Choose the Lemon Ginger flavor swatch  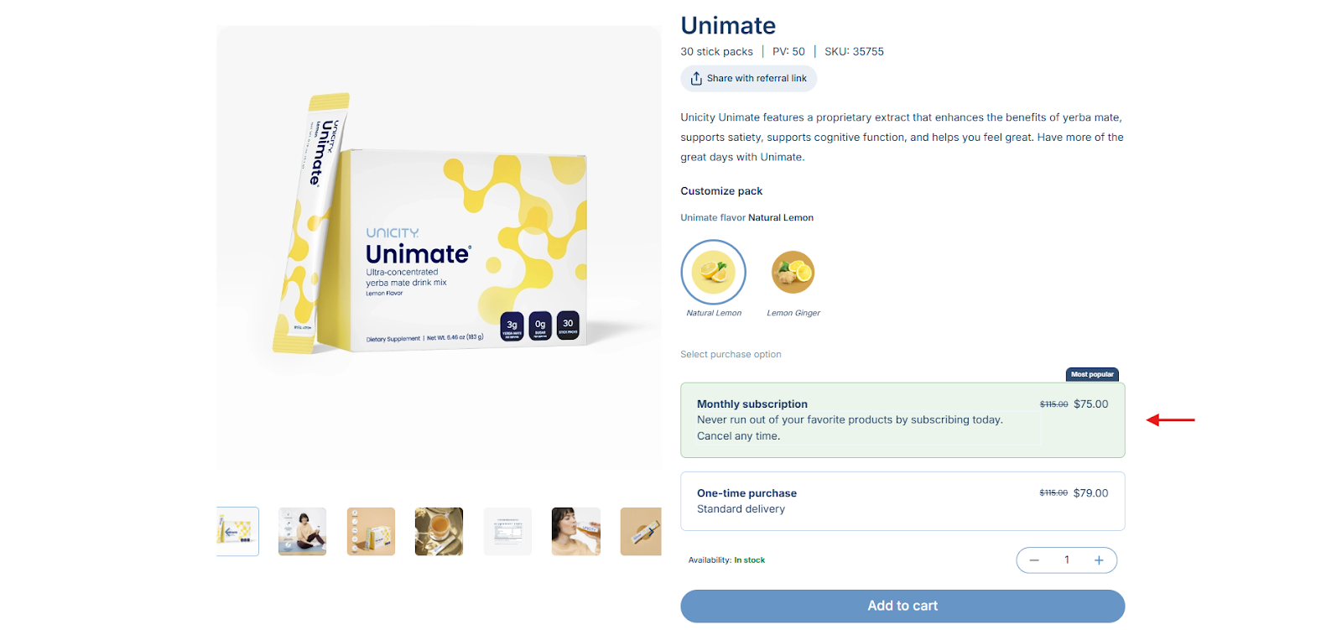793,272
